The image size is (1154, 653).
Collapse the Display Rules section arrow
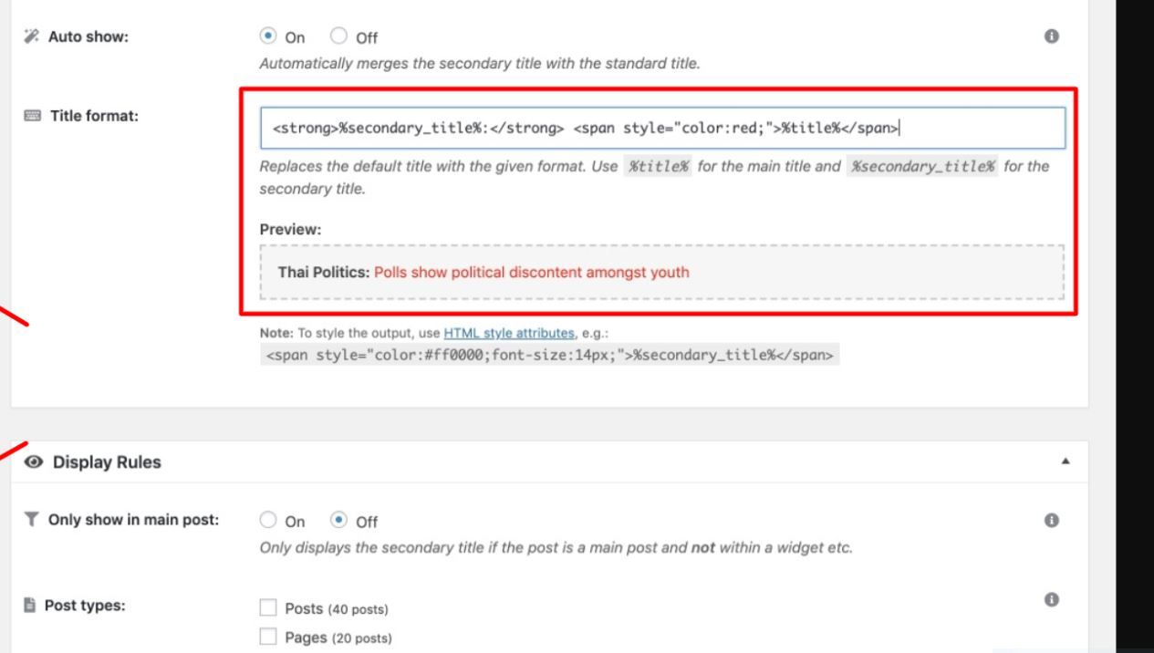(1066, 462)
